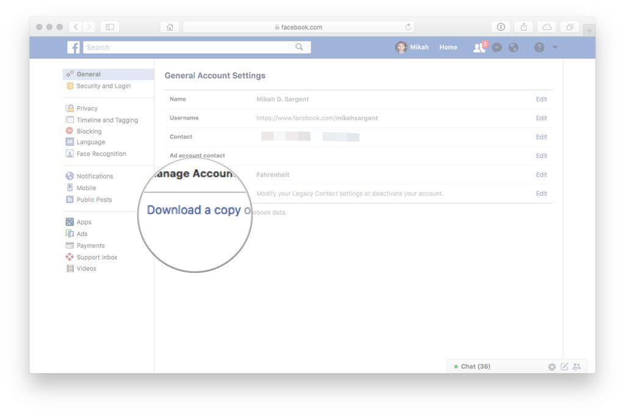Select the Security and Login shield icon
This screenshot has height=415, width=625.
tap(70, 86)
